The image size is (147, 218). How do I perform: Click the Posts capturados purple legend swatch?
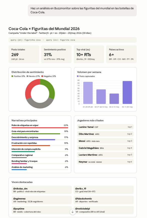pos(78,76)
